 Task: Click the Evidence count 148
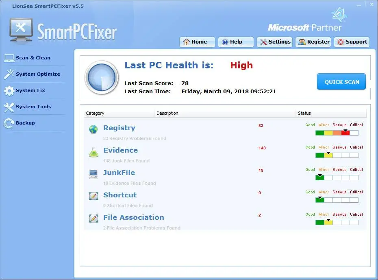tap(262, 148)
